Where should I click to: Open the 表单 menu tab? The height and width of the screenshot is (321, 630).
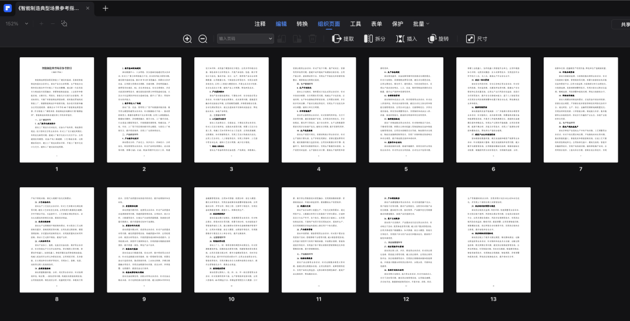pyautogui.click(x=376, y=24)
